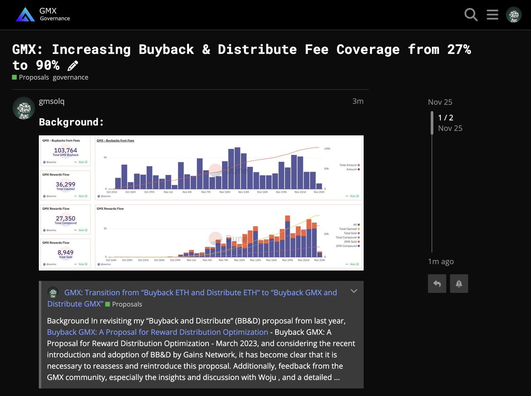531x396 pixels.
Task: Expand the quoted topic chevron
Action: 354,291
